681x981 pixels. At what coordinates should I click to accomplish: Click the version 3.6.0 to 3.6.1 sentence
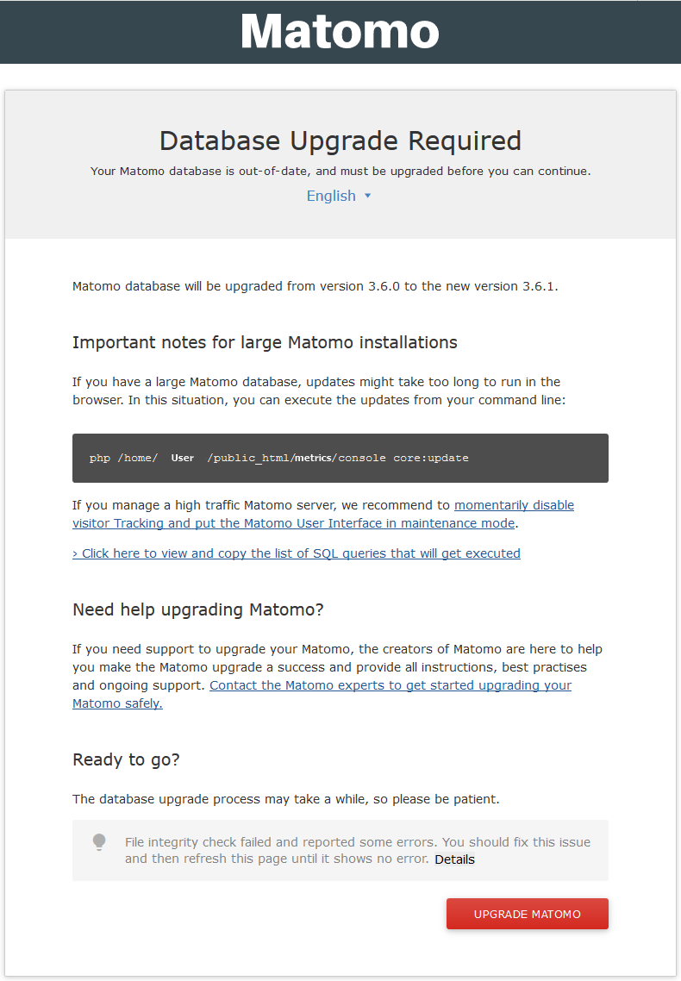tap(316, 286)
